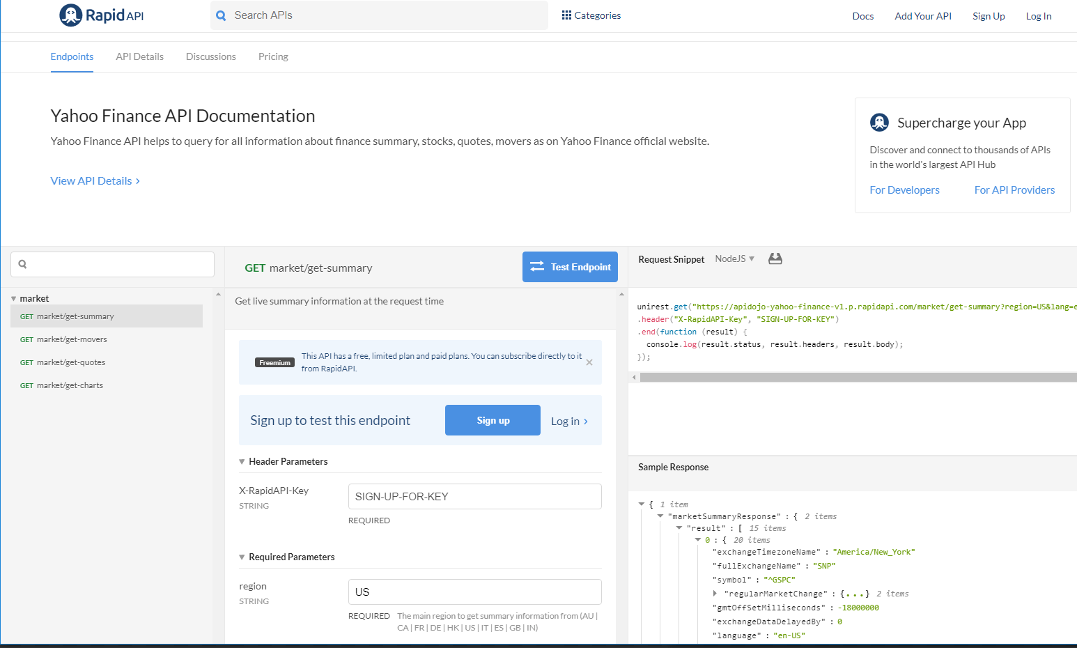Open the Categories grid icon
The width and height of the screenshot is (1077, 648).
566,15
